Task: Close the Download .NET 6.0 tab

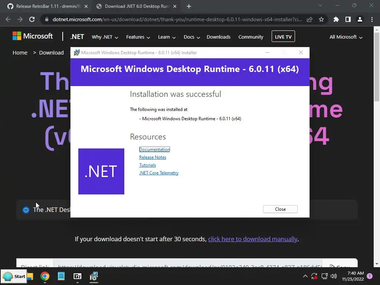Action: pos(175,6)
